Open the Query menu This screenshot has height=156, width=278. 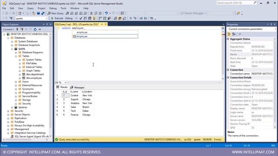(30, 8)
